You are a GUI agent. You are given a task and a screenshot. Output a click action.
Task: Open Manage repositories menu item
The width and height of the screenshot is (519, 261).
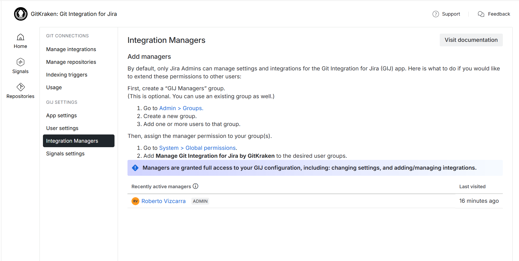71,62
